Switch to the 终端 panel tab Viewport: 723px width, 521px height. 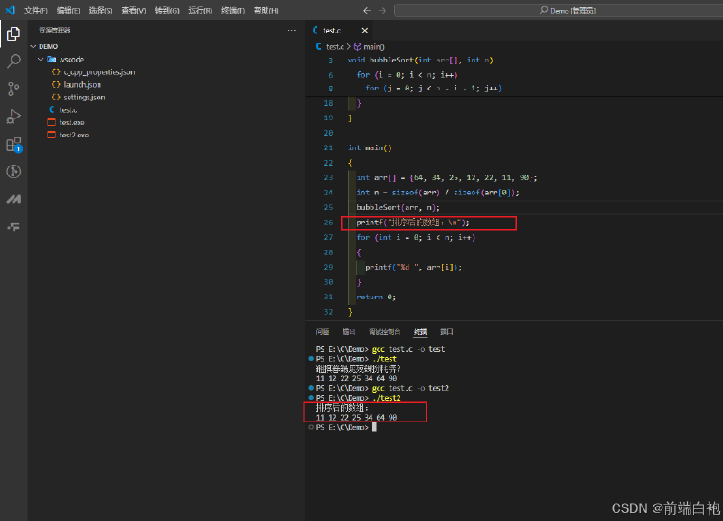[x=420, y=332]
